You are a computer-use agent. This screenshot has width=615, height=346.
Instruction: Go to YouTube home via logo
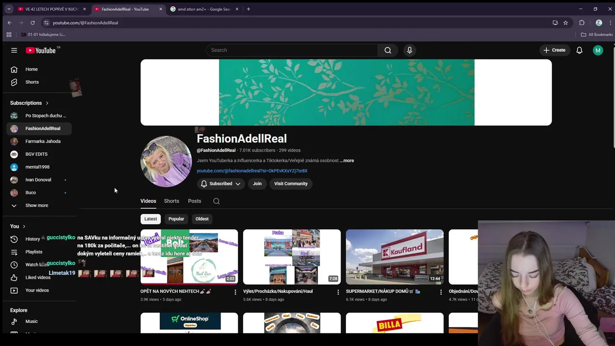(41, 50)
